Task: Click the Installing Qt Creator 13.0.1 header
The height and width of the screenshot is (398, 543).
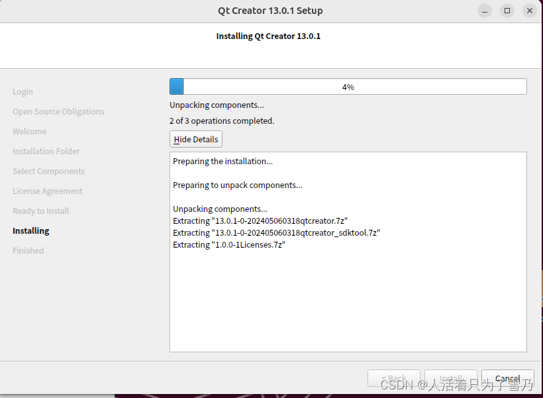Action: 268,36
